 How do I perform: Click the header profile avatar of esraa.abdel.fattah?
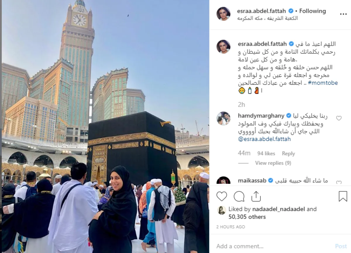pyautogui.click(x=223, y=14)
